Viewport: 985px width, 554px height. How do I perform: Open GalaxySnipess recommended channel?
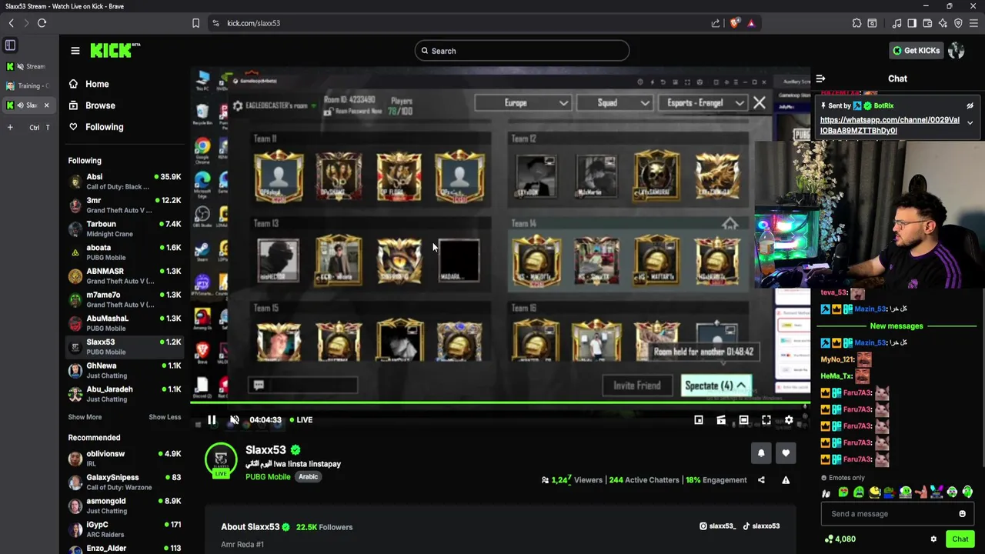click(x=124, y=482)
